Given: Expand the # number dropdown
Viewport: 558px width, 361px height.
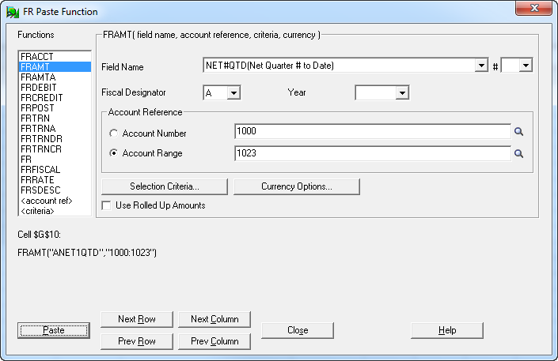Looking at the screenshot, I should [x=526, y=66].
